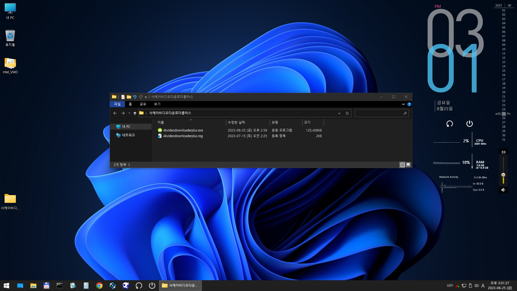Viewport: 517px width, 291px height.
Task: Click the 사케이비디... desktop folder
Action: pyautogui.click(x=10, y=202)
